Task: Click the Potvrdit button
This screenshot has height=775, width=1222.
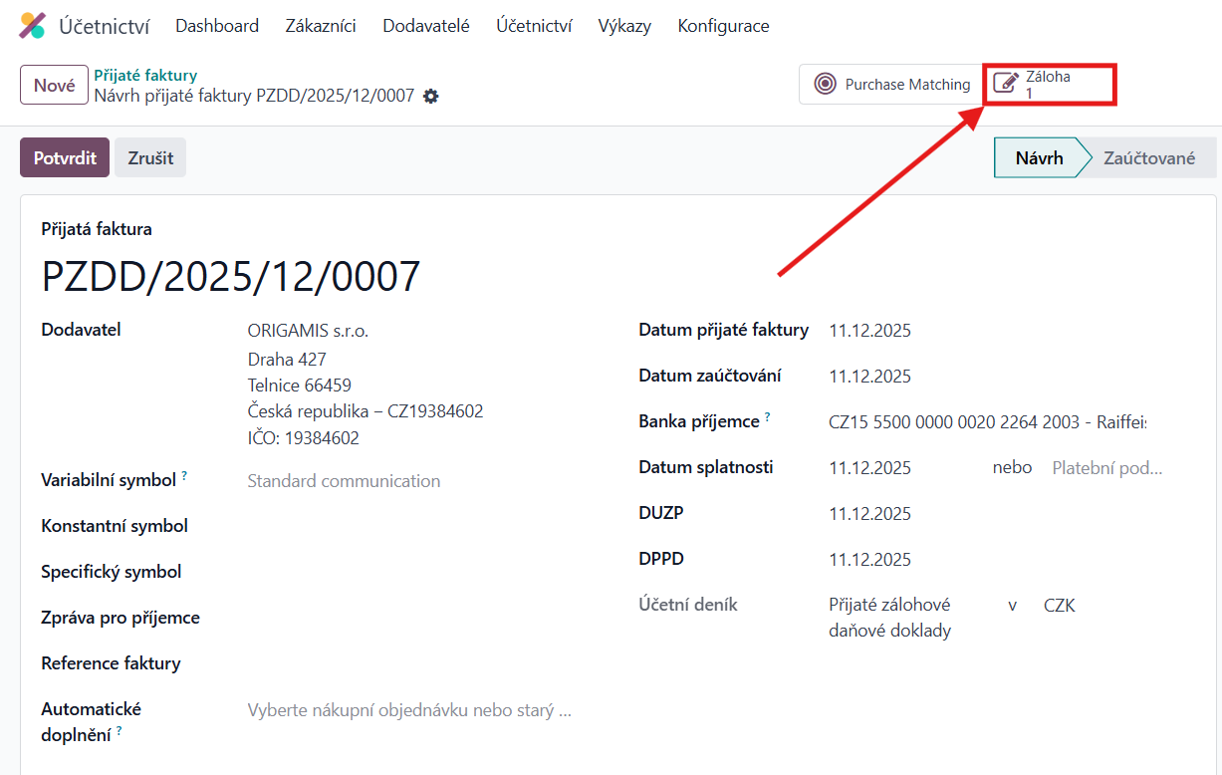Action: coord(65,157)
